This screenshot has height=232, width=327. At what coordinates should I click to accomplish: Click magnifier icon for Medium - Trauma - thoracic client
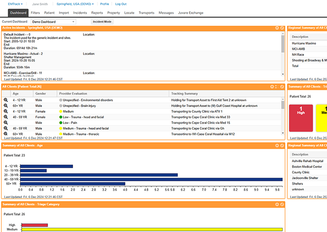point(6,134)
